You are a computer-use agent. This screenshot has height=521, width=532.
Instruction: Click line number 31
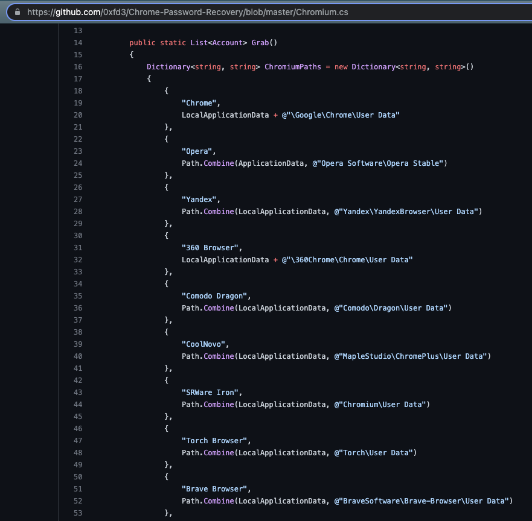point(78,248)
